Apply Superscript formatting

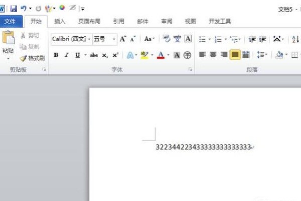[x=115, y=55]
